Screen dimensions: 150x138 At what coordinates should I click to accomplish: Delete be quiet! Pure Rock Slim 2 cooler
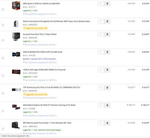(x=107, y=34)
